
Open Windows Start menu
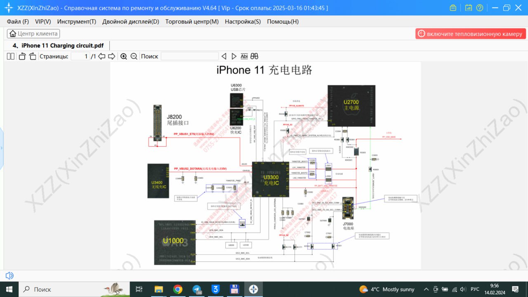9,289
